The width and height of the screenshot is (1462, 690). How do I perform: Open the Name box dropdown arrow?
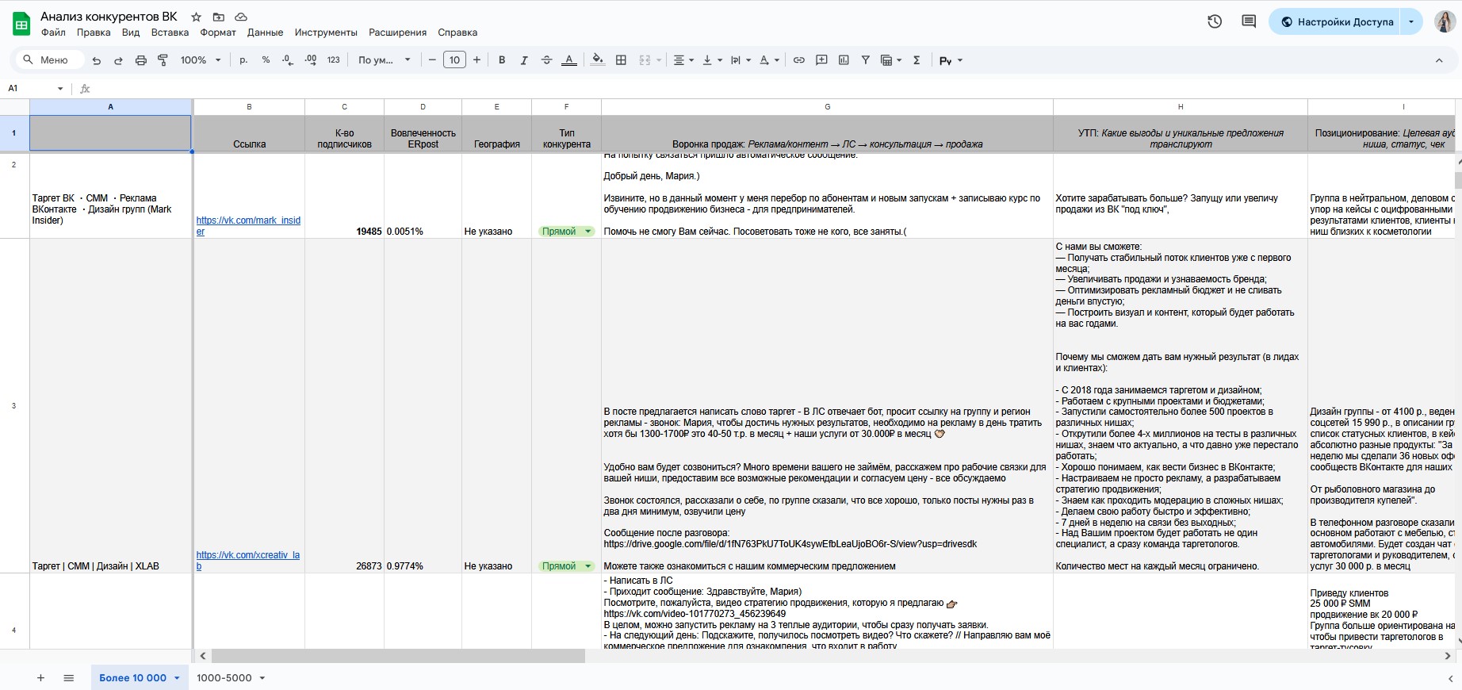point(60,89)
